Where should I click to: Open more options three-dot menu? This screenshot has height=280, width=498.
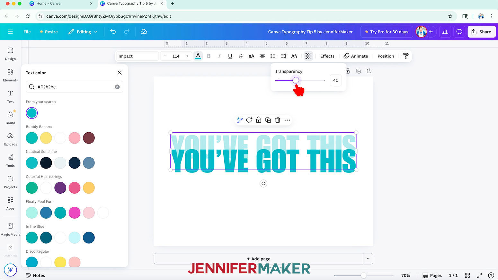(287, 120)
